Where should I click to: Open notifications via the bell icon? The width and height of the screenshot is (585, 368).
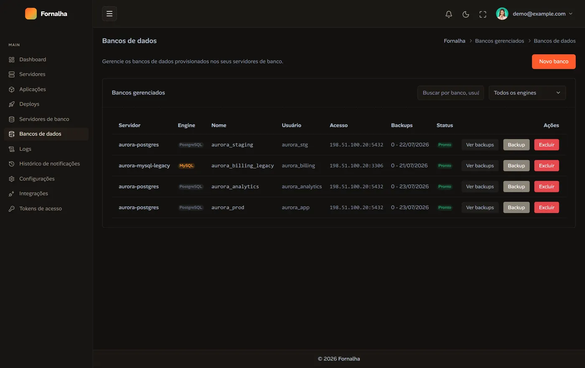point(449,14)
